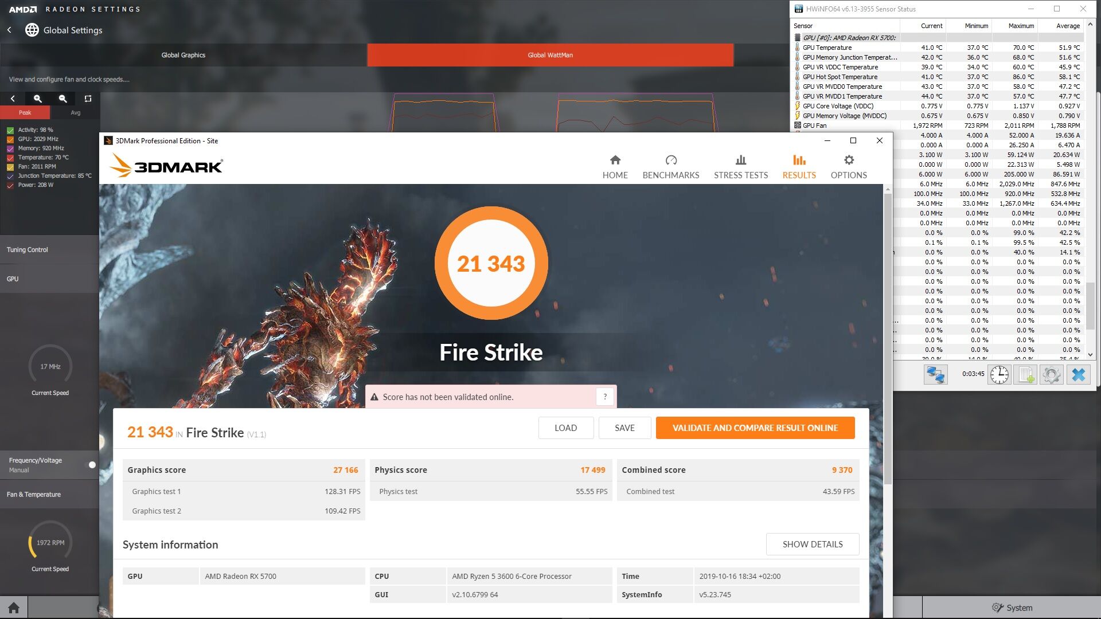Click the Minimum column header in HWiNFO

tap(969, 26)
